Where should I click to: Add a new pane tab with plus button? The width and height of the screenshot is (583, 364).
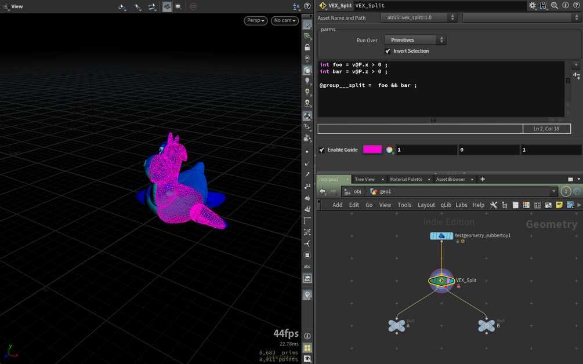coord(483,179)
